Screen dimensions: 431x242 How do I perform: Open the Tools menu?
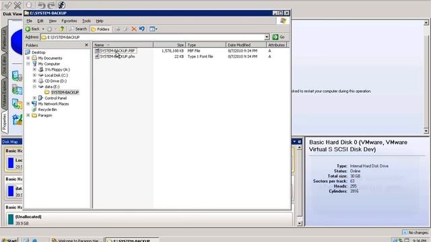coord(86,21)
